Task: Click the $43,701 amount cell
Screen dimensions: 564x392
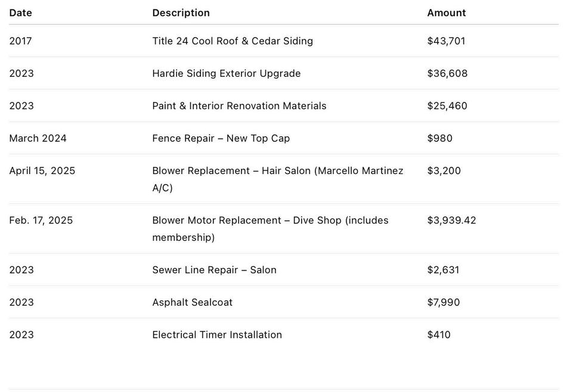Action: coord(447,41)
